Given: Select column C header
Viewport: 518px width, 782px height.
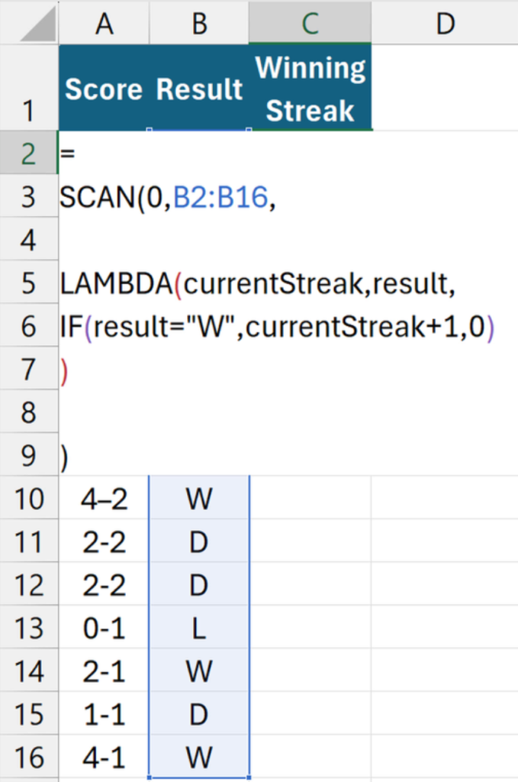Looking at the screenshot, I should 309,24.
